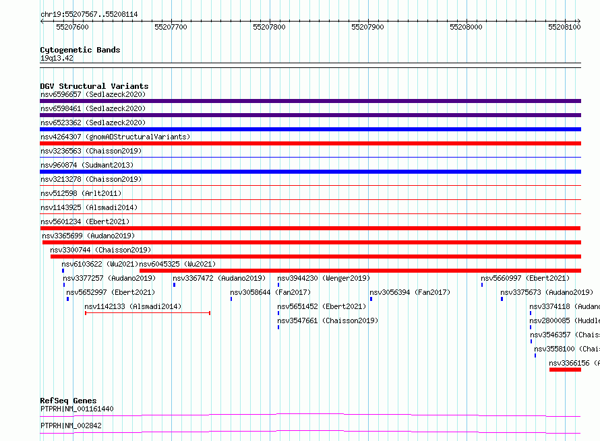Click the 55207800 ruler position

[x=270, y=27]
